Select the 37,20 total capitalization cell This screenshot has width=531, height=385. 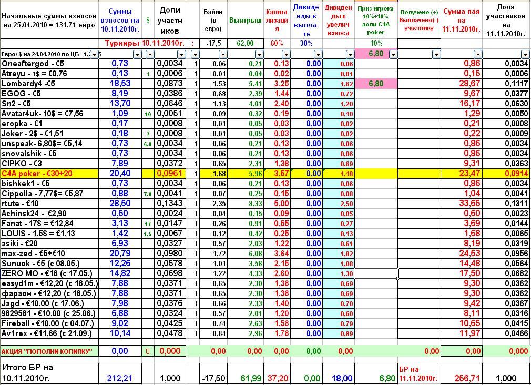click(277, 373)
